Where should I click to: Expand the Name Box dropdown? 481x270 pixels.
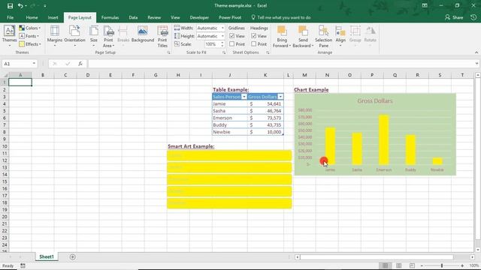click(x=34, y=64)
